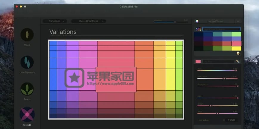Click the Saturation slider handle

pos(224,78)
